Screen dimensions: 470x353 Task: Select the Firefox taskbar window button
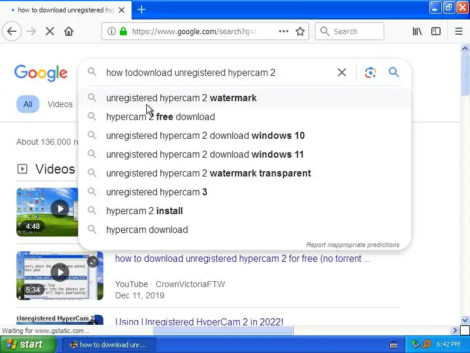[x=109, y=345]
